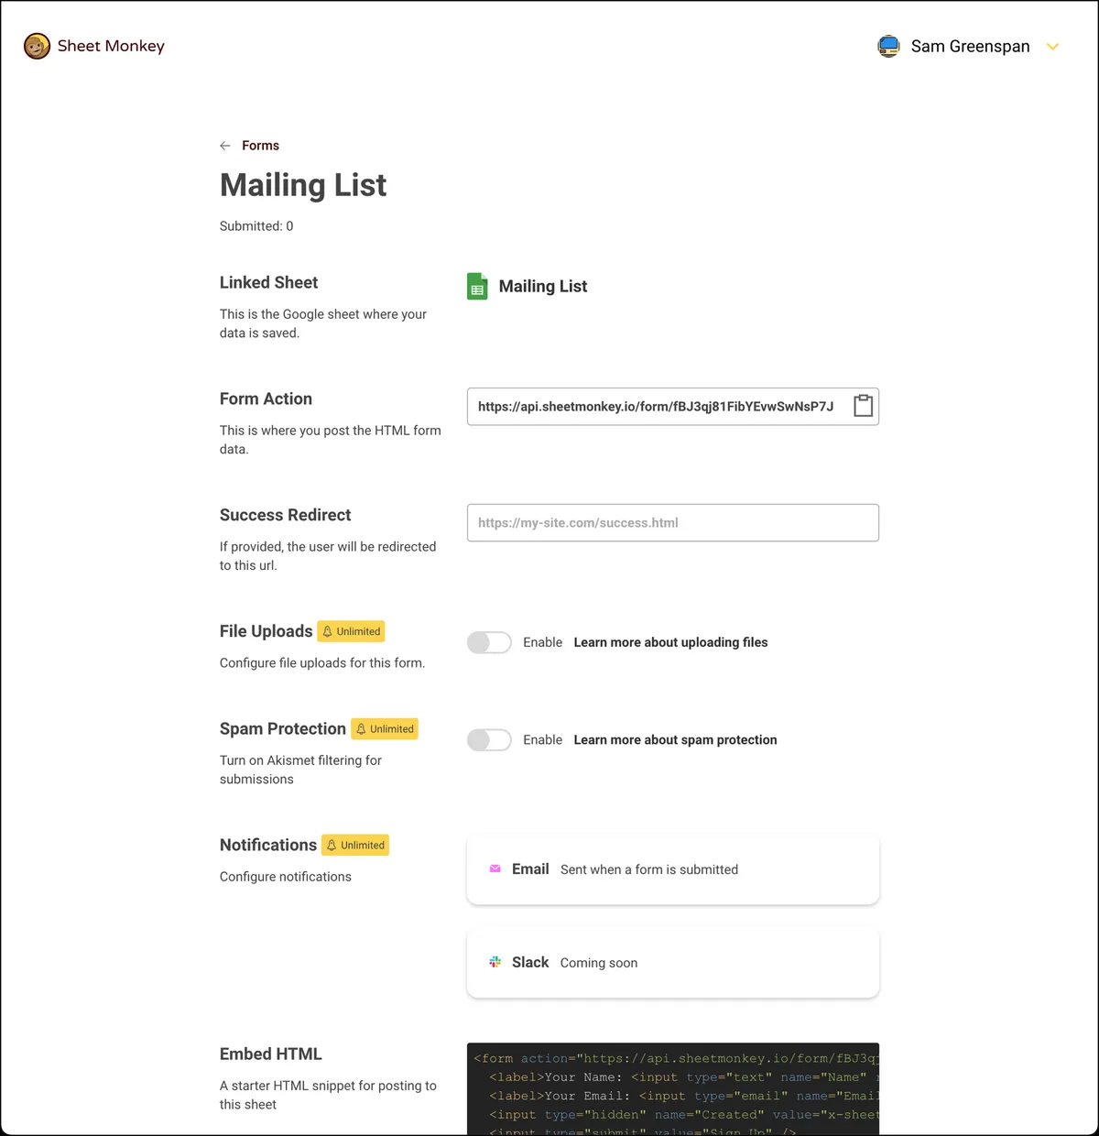Go back to the Forms list link
This screenshot has width=1099, height=1136.
pos(260,146)
